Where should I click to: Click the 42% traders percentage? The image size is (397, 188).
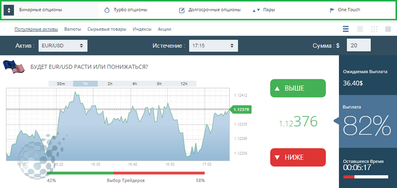(52, 181)
